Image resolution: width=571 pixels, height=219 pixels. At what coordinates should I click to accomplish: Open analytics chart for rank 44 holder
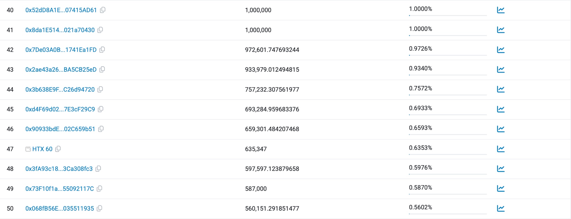click(501, 89)
